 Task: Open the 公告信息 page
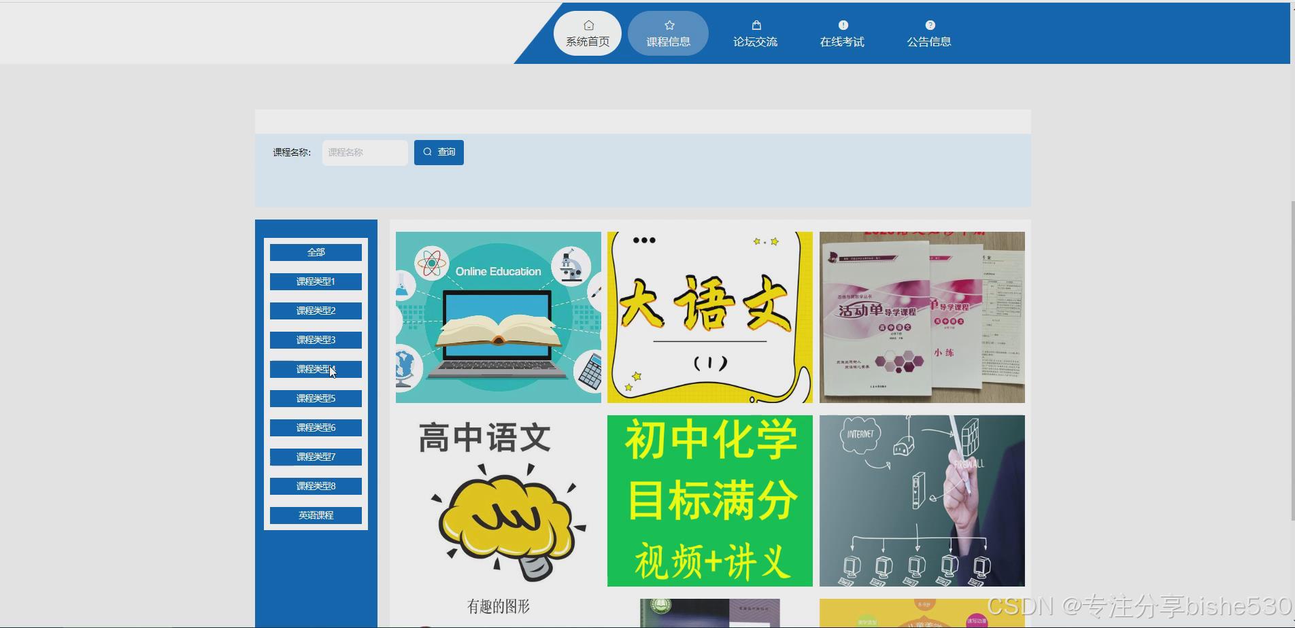click(x=929, y=41)
